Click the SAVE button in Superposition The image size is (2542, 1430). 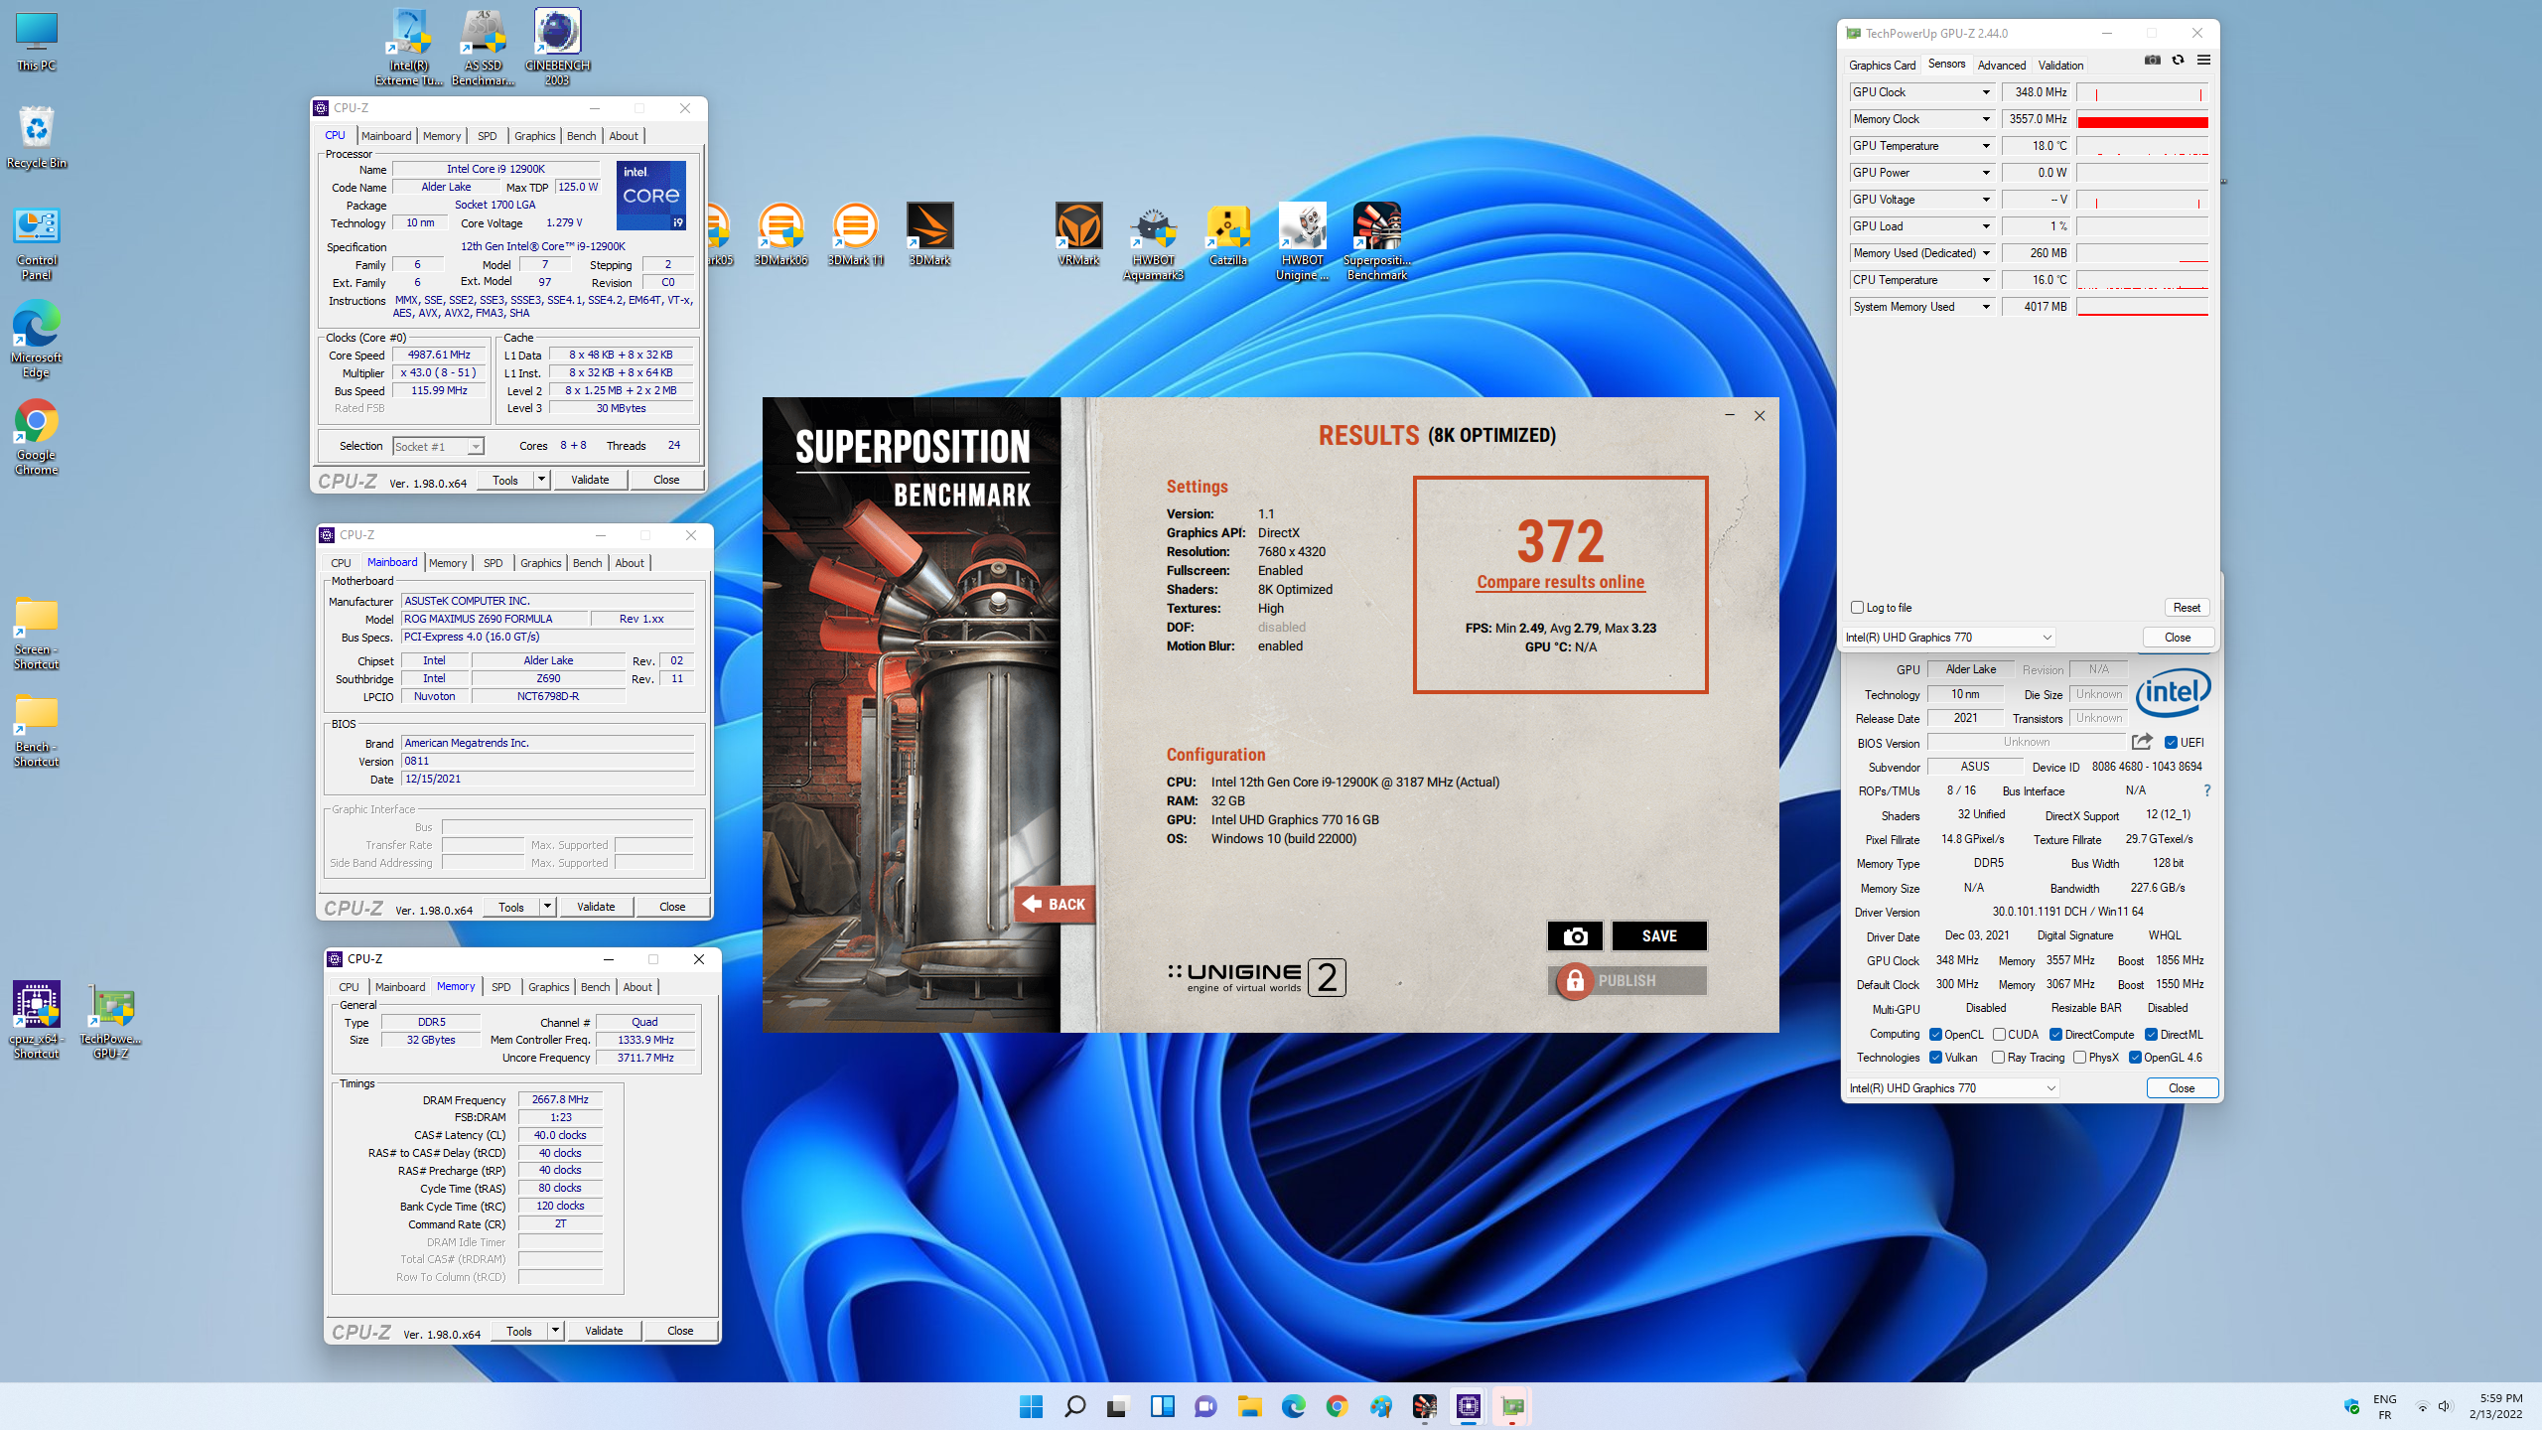point(1659,935)
